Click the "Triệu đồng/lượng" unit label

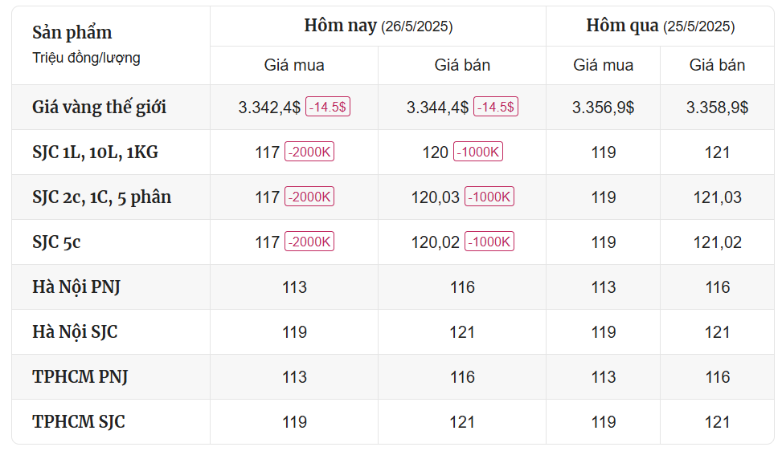tap(86, 58)
